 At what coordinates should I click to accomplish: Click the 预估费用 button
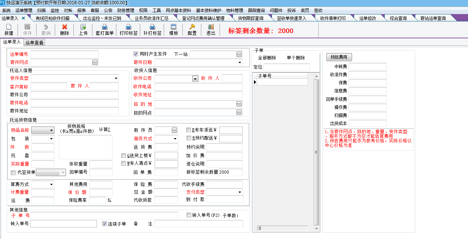(339, 57)
